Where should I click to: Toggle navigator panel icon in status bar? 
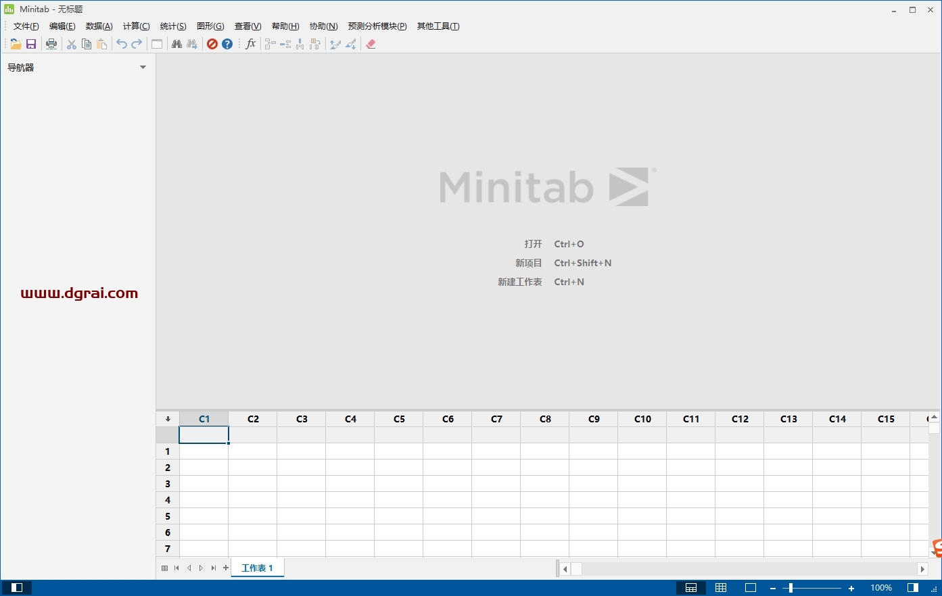(17, 588)
